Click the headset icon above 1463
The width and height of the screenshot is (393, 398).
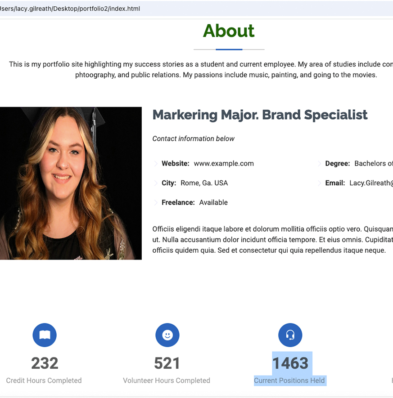click(x=290, y=335)
